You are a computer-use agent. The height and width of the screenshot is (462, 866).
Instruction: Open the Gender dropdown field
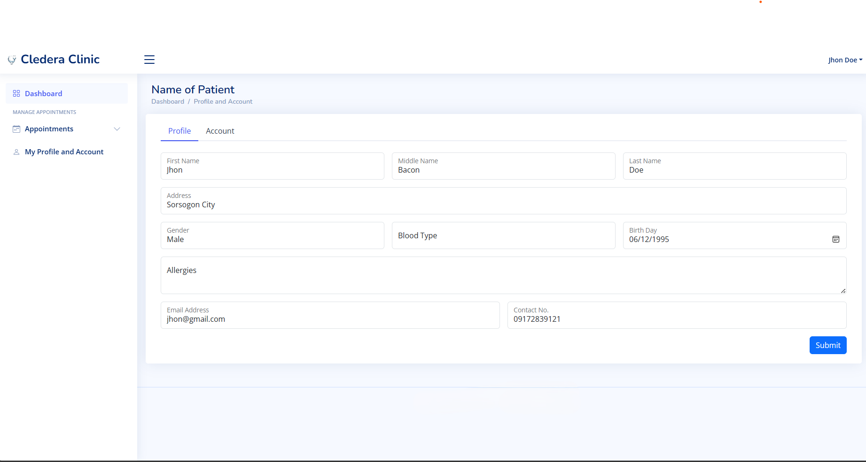click(272, 235)
